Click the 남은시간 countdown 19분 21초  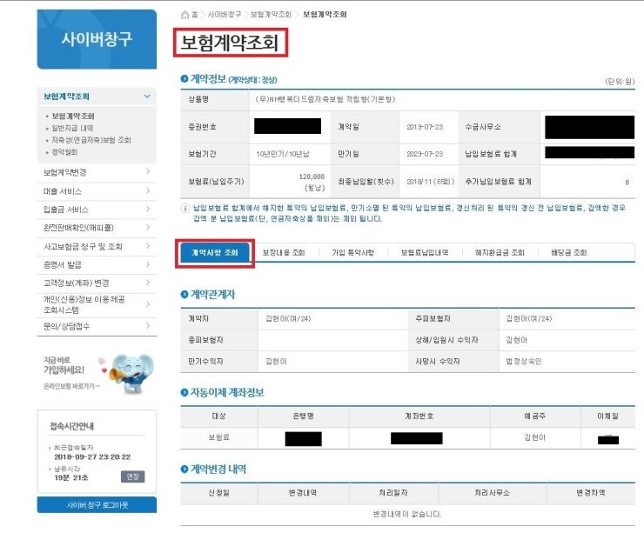(71, 477)
